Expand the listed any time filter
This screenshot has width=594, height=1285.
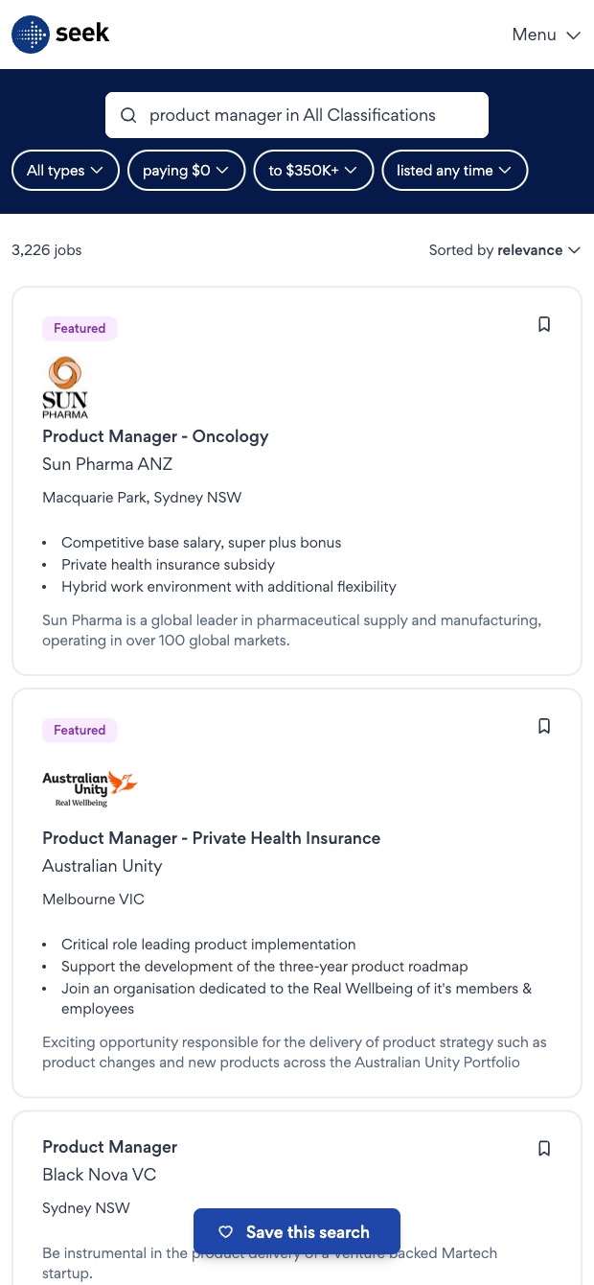pyautogui.click(x=454, y=171)
